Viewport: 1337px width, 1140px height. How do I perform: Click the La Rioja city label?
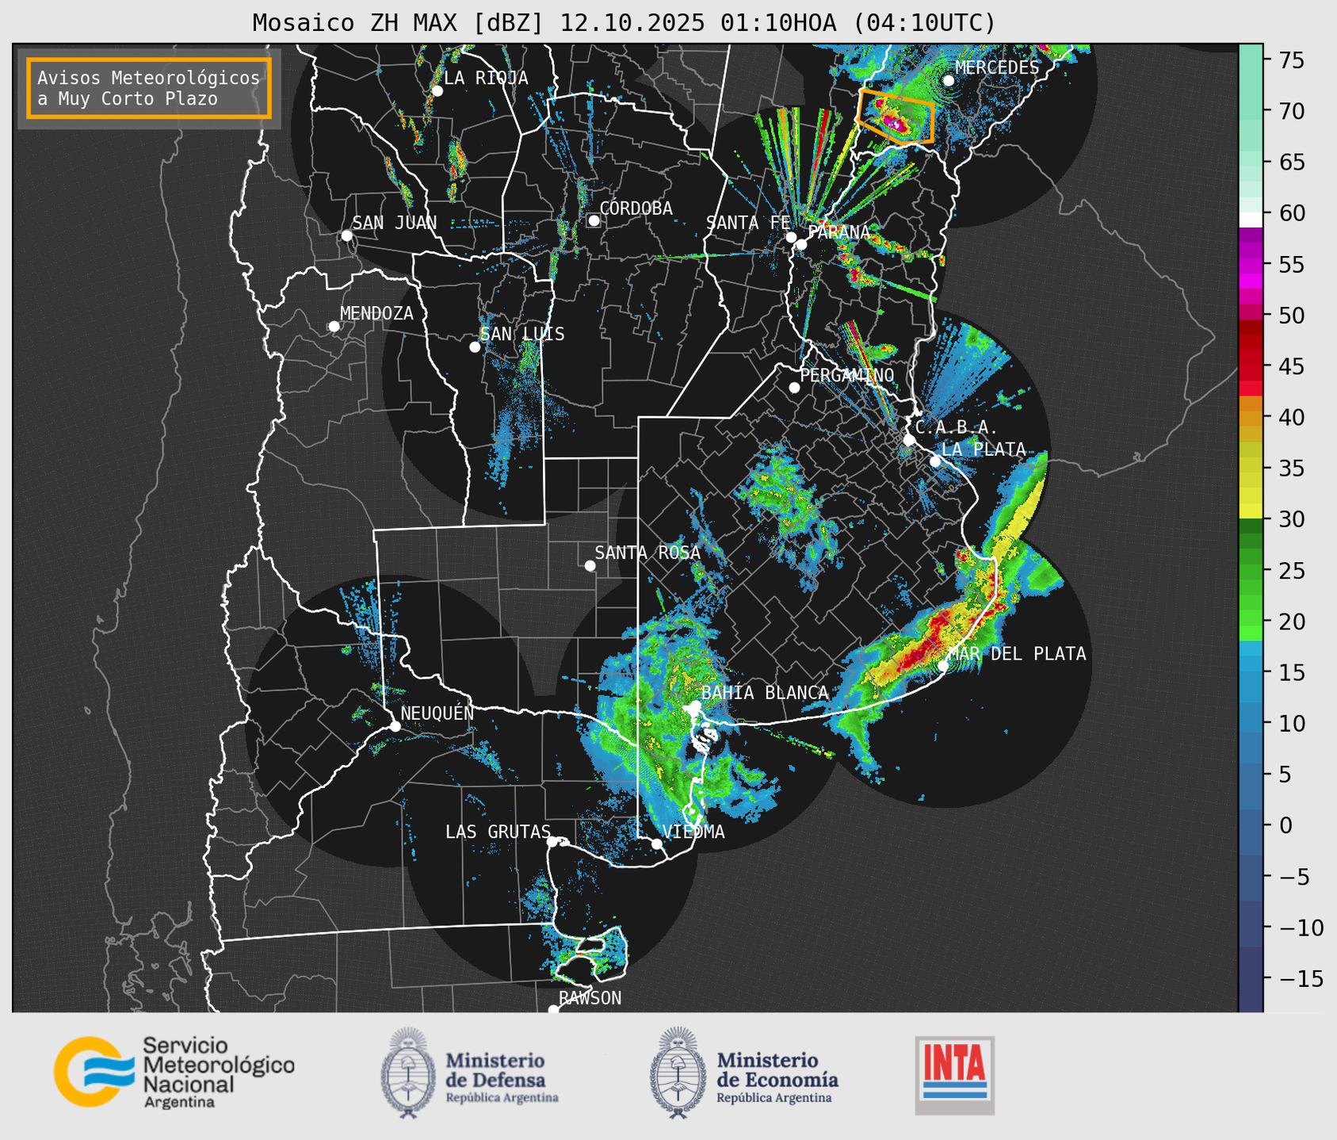tap(485, 78)
